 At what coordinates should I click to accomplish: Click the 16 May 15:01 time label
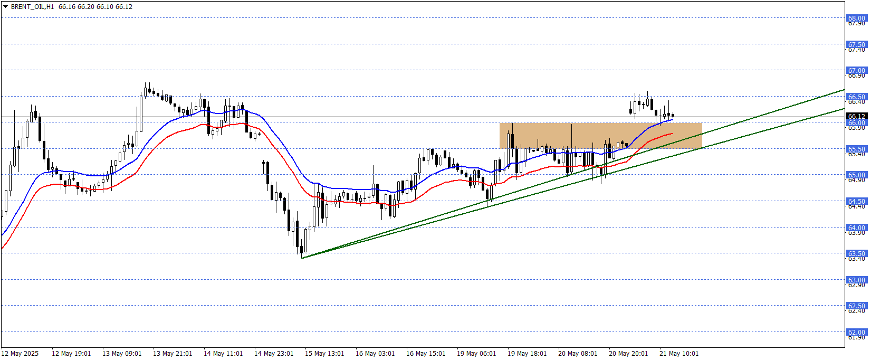click(x=426, y=354)
